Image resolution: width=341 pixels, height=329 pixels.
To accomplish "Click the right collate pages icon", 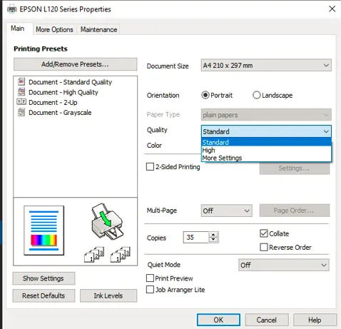I will tap(121, 254).
